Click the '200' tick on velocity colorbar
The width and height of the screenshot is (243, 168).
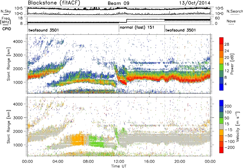[228, 106]
